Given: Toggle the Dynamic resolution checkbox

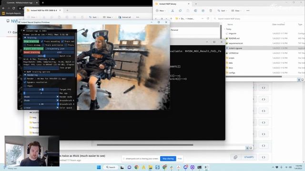Looking at the screenshot, I should click(x=25, y=82).
